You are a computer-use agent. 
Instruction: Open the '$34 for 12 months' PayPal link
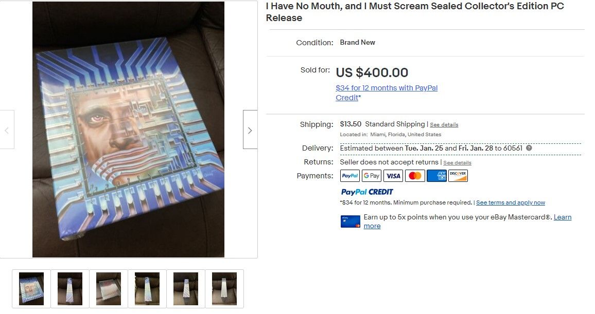(x=386, y=88)
